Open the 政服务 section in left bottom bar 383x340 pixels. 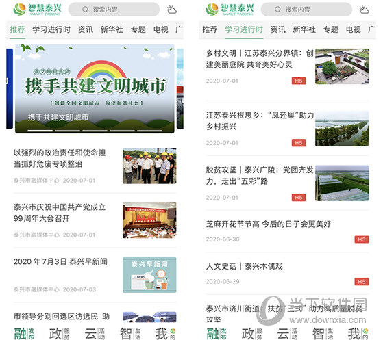coord(60,334)
